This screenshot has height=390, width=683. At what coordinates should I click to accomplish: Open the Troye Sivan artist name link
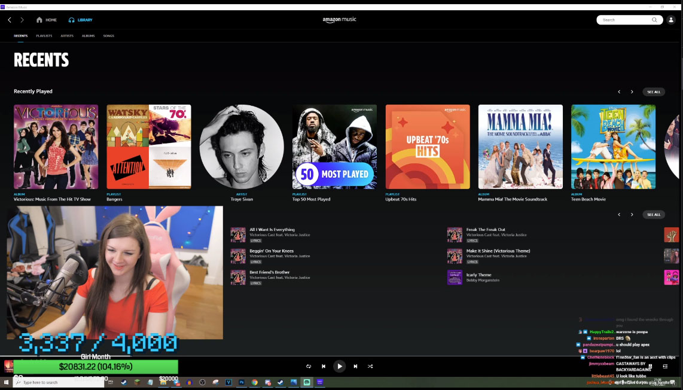[242, 200]
